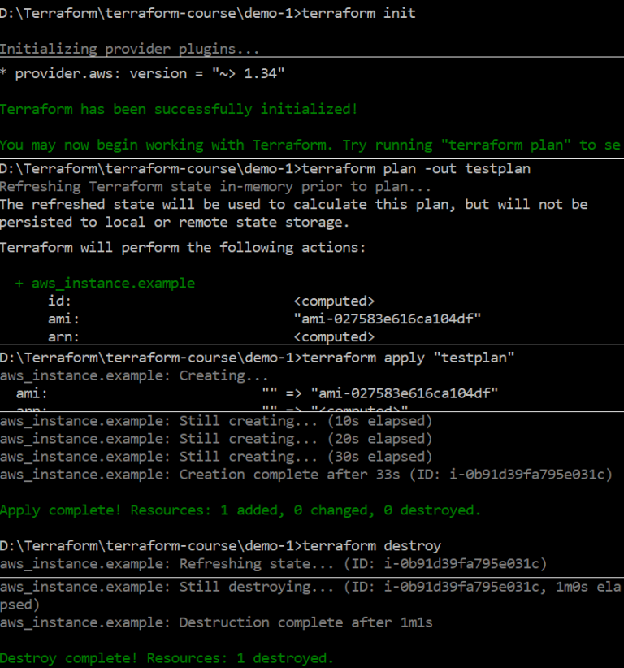624x668 pixels.
Task: Click the '<computed>' value beside id
Action: (x=334, y=301)
